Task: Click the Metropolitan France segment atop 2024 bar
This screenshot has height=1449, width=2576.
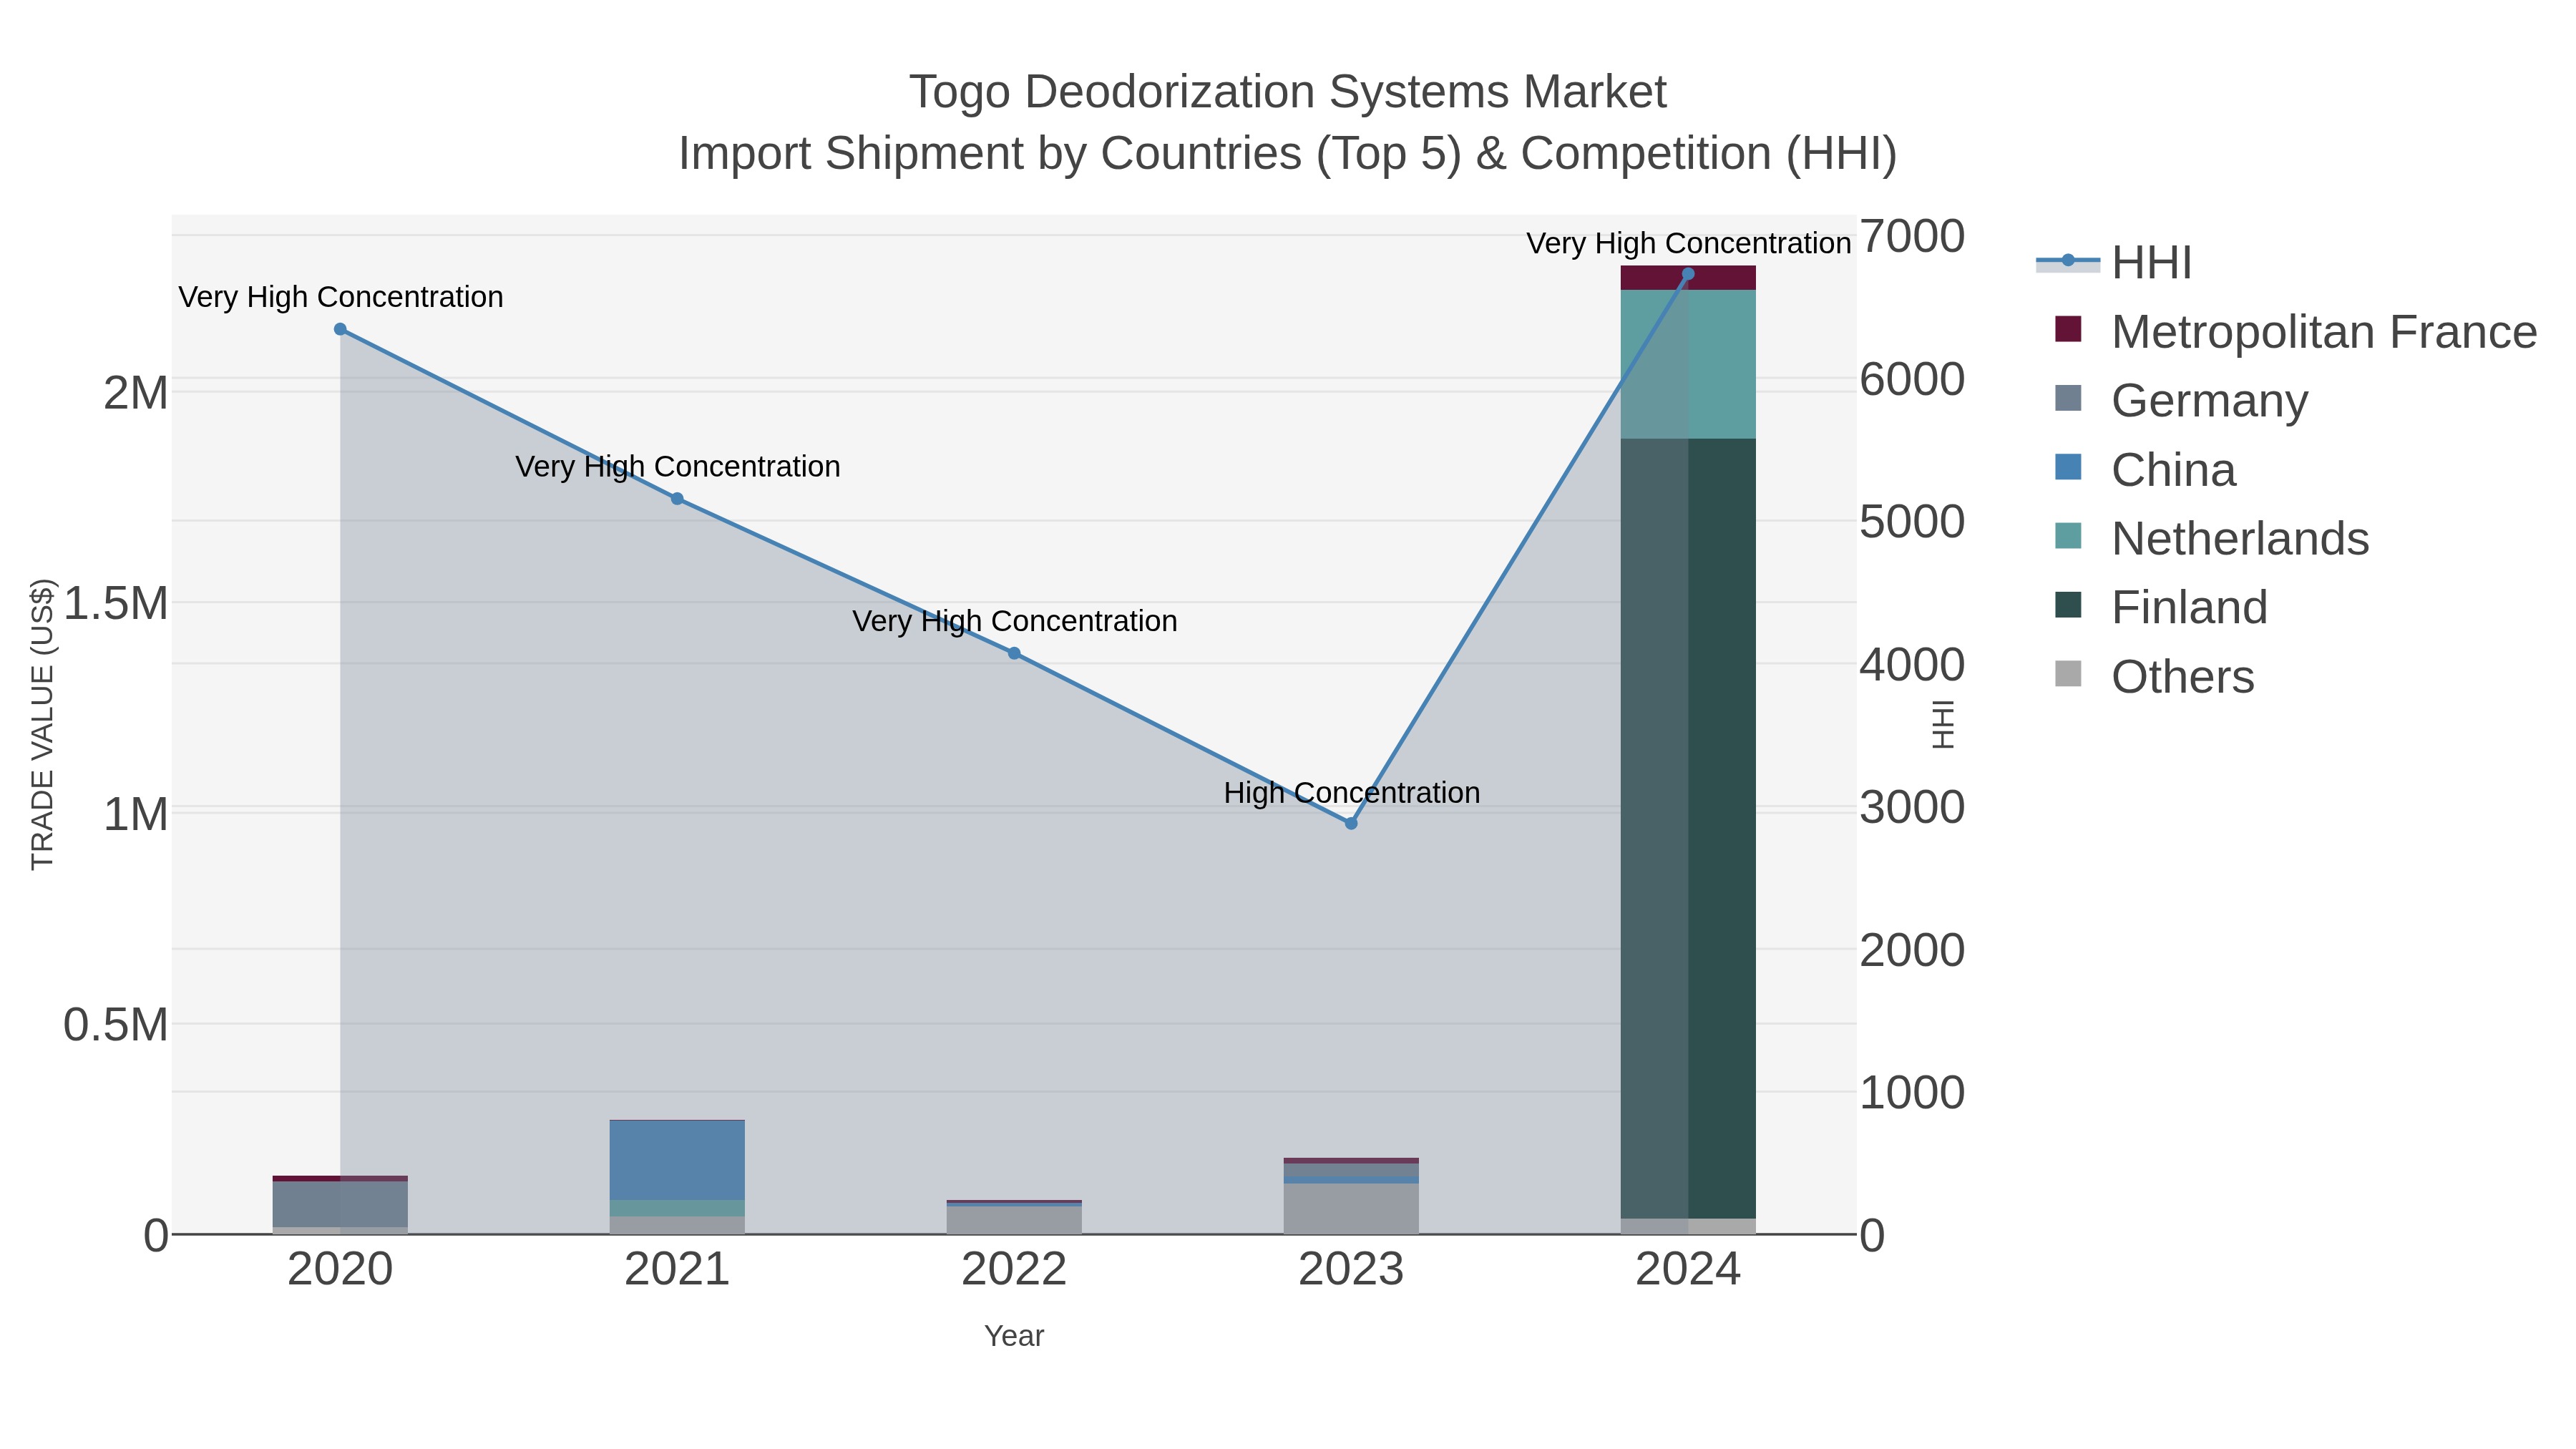Action: [1688, 278]
